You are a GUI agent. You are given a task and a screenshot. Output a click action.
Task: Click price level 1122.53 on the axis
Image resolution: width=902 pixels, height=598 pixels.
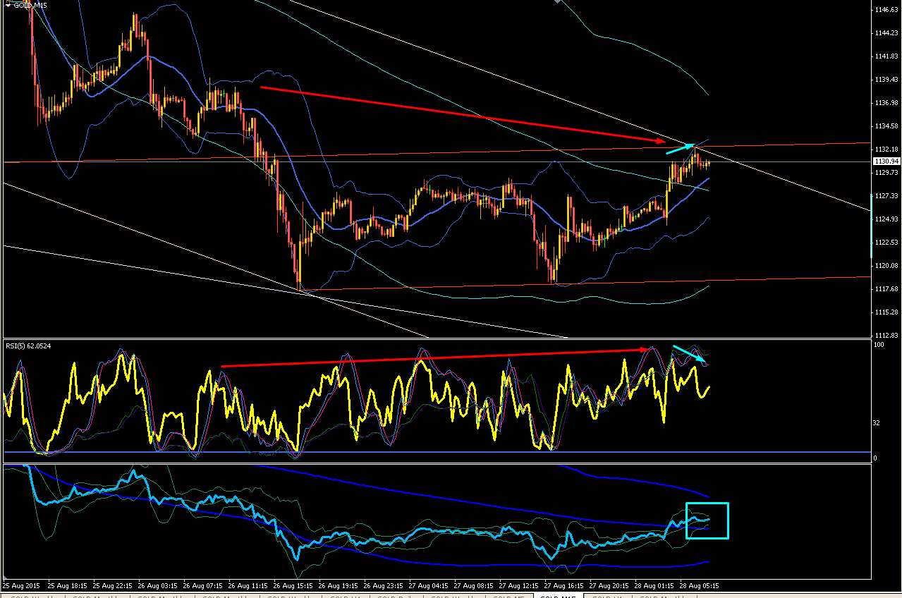click(x=886, y=243)
